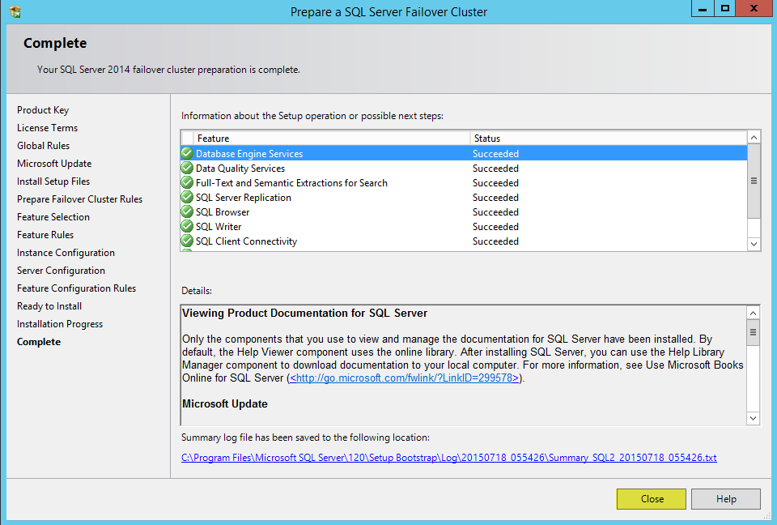Click the down arrow of the Details scrollbar
The width and height of the screenshot is (777, 525).
coord(753,418)
